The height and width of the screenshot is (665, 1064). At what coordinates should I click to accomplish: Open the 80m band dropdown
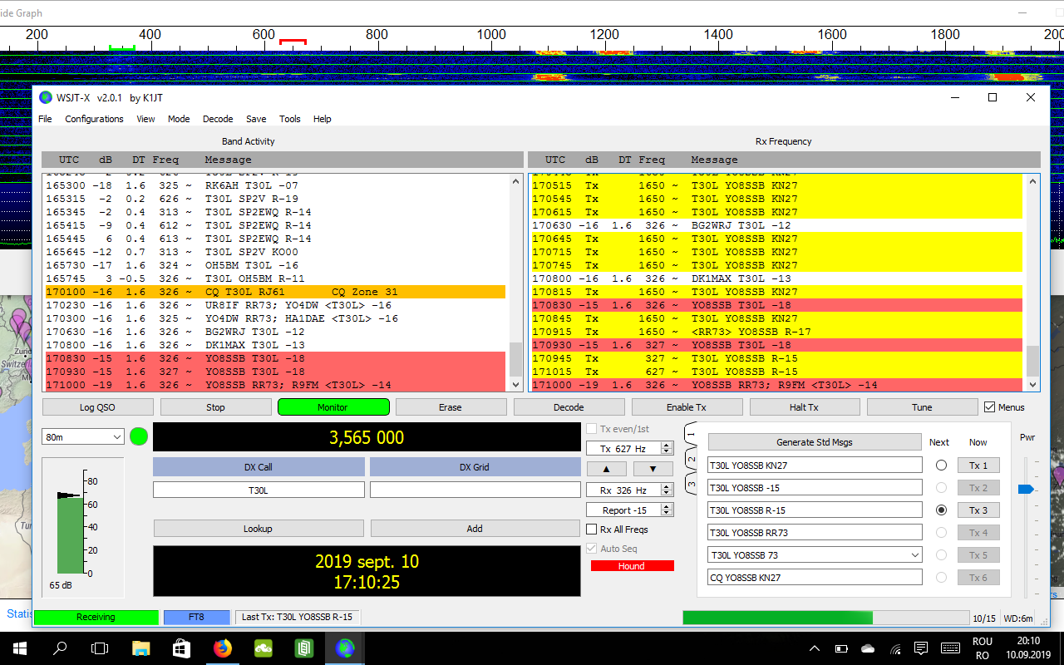point(83,436)
